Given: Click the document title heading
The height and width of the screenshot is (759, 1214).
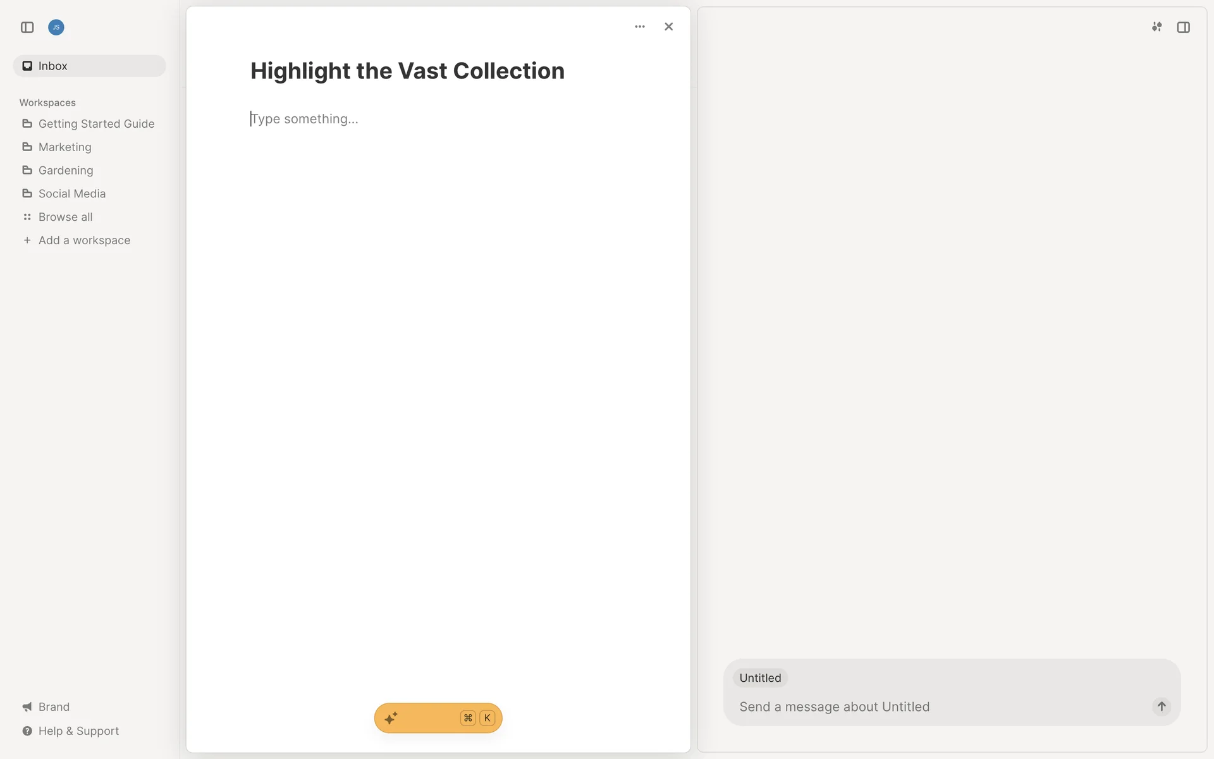Looking at the screenshot, I should coord(407,71).
